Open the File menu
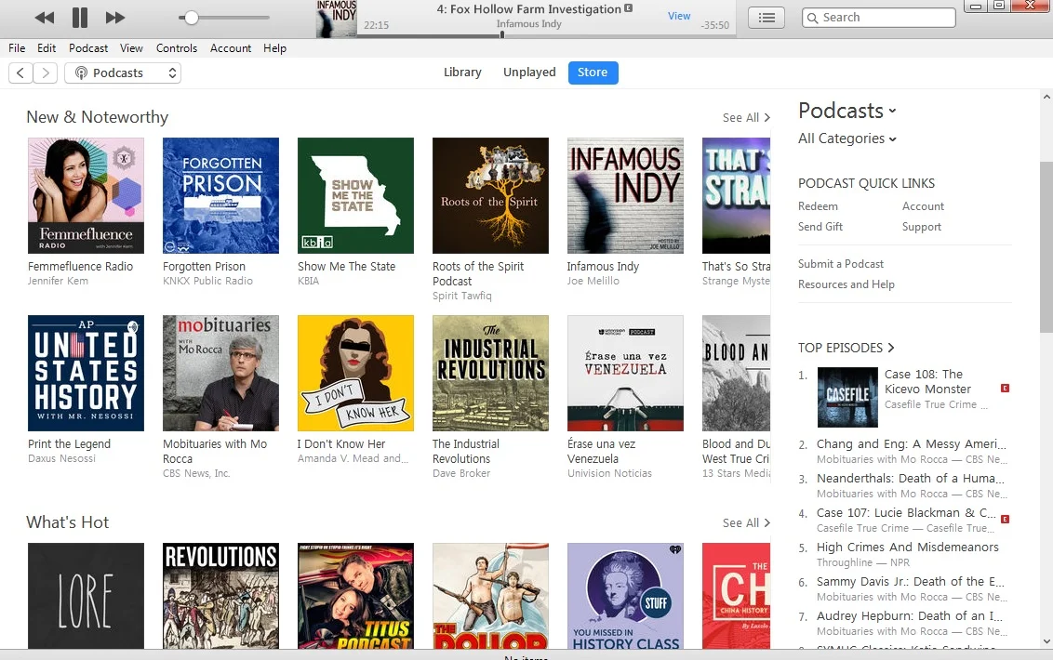Screen dimensions: 1053x660 pyautogui.click(x=17, y=47)
